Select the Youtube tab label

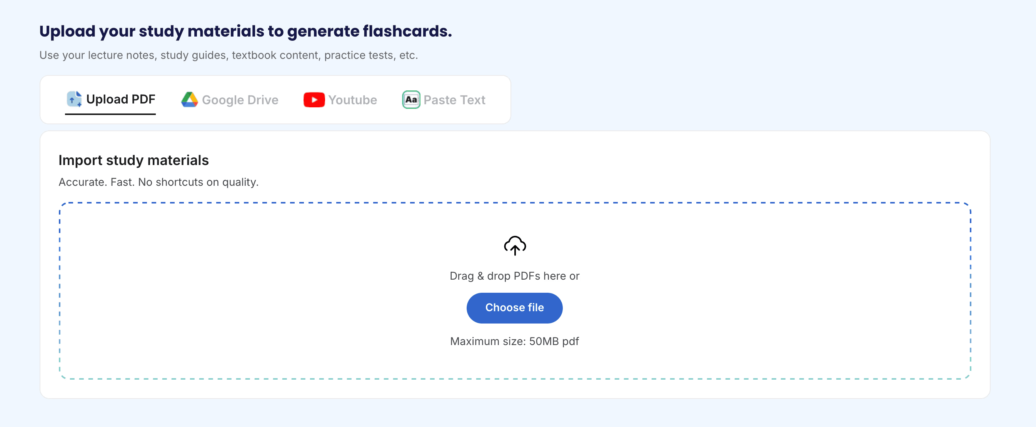point(352,100)
